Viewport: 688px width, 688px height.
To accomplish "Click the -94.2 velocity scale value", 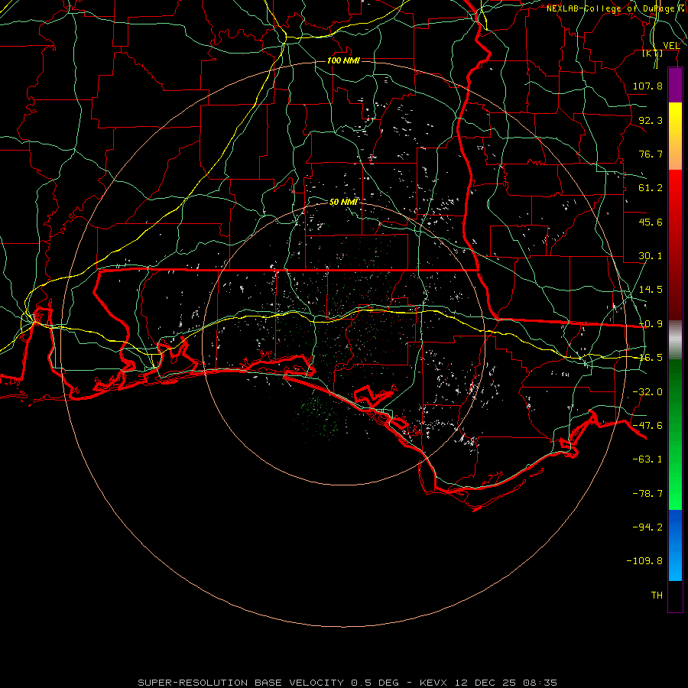I will [647, 527].
